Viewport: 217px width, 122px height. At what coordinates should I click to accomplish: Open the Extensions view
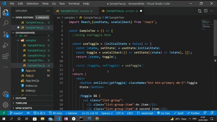tap(5, 56)
